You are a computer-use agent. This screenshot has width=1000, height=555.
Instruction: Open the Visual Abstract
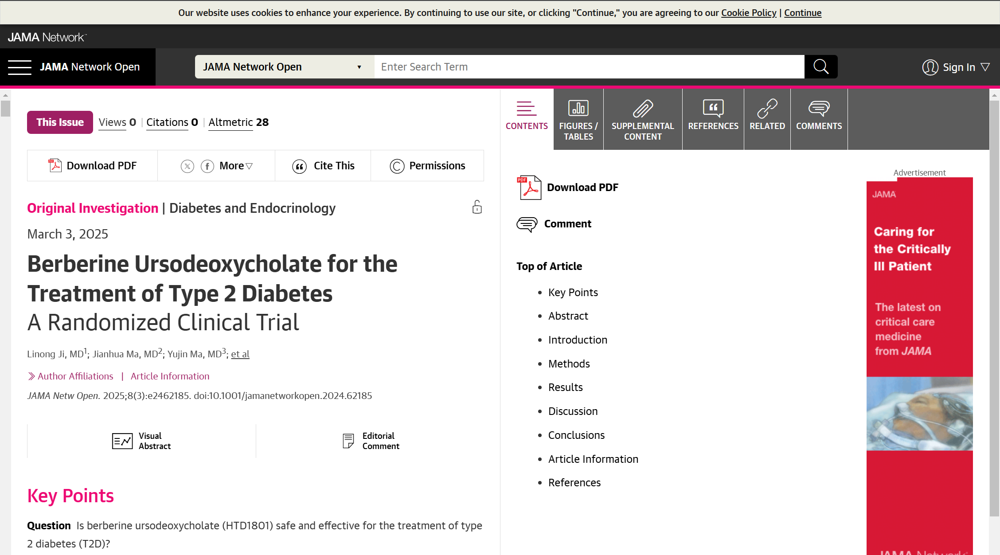click(141, 441)
